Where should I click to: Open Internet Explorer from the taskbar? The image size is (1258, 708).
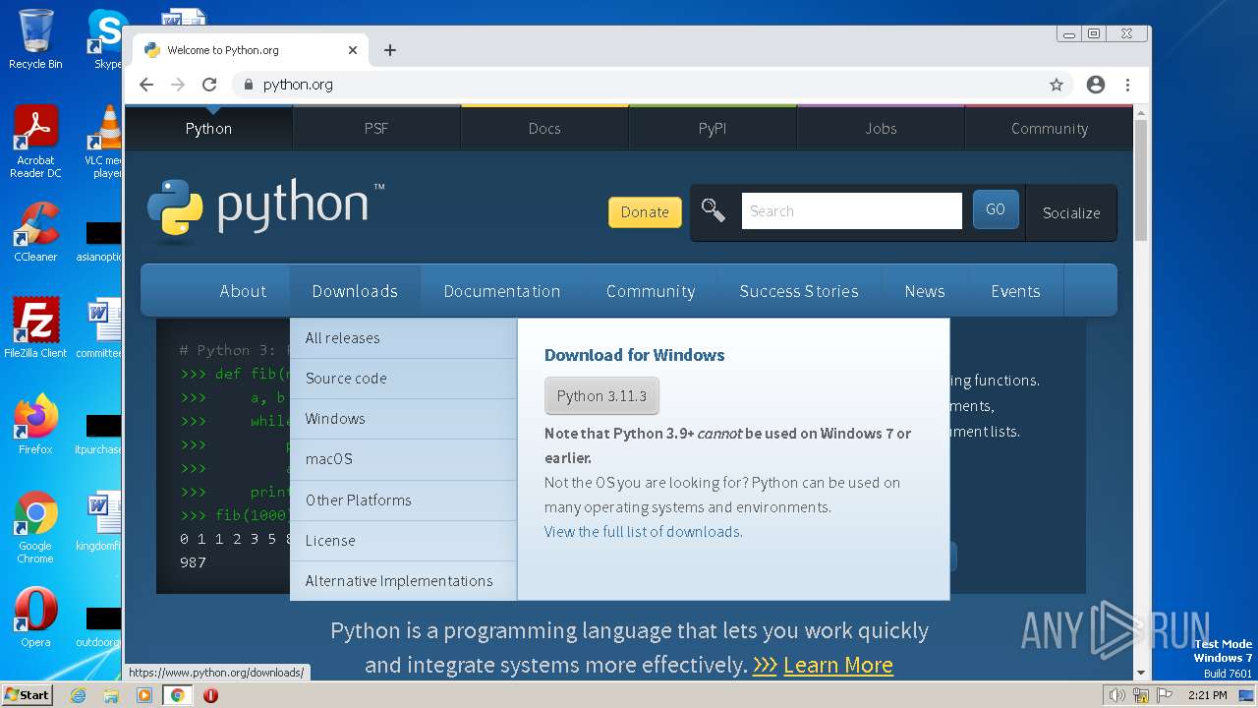(x=78, y=695)
